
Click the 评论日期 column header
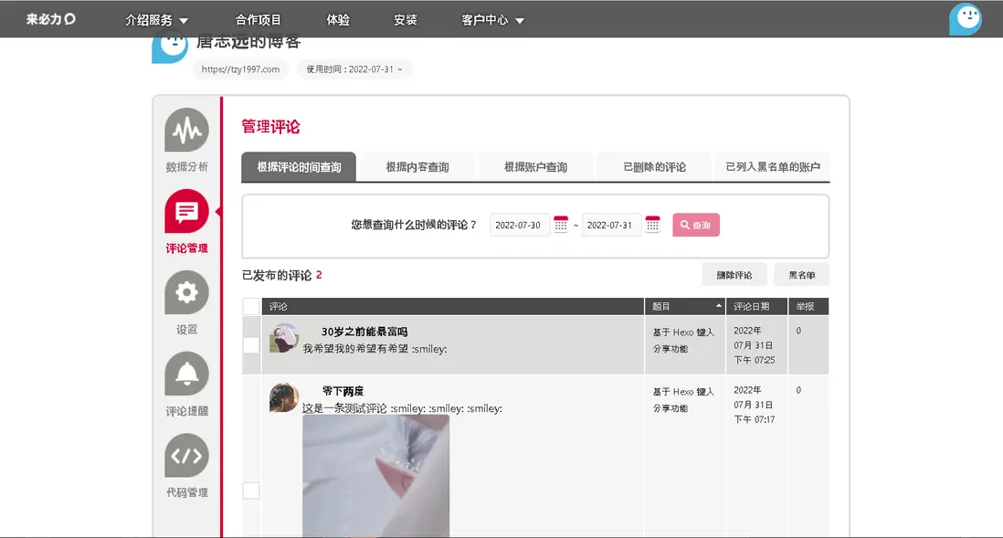pyautogui.click(x=756, y=306)
